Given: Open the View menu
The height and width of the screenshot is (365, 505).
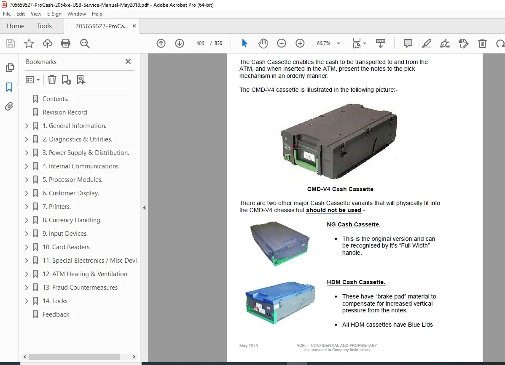Looking at the screenshot, I should [x=36, y=14].
